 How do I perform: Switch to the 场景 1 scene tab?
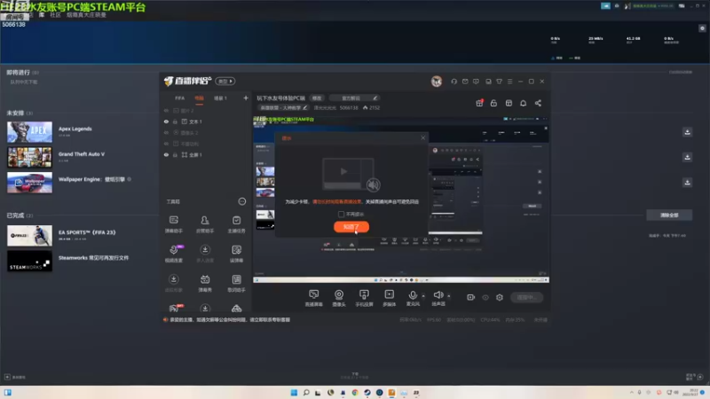pos(220,98)
